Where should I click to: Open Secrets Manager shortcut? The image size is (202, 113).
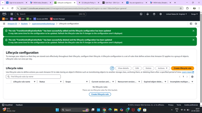[x=58, y=19]
